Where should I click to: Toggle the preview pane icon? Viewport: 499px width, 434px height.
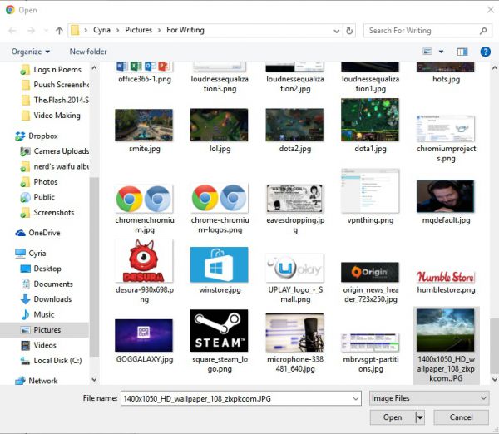462,52
